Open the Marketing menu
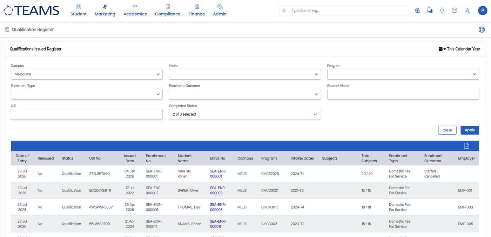The height and width of the screenshot is (237, 491). pos(105,10)
